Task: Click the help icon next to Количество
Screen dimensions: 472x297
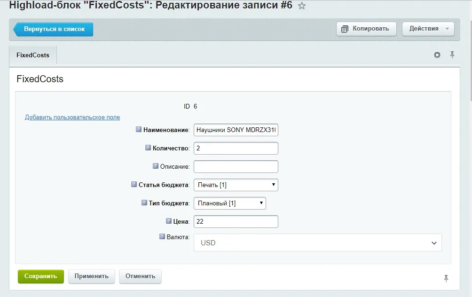Action: (x=147, y=148)
